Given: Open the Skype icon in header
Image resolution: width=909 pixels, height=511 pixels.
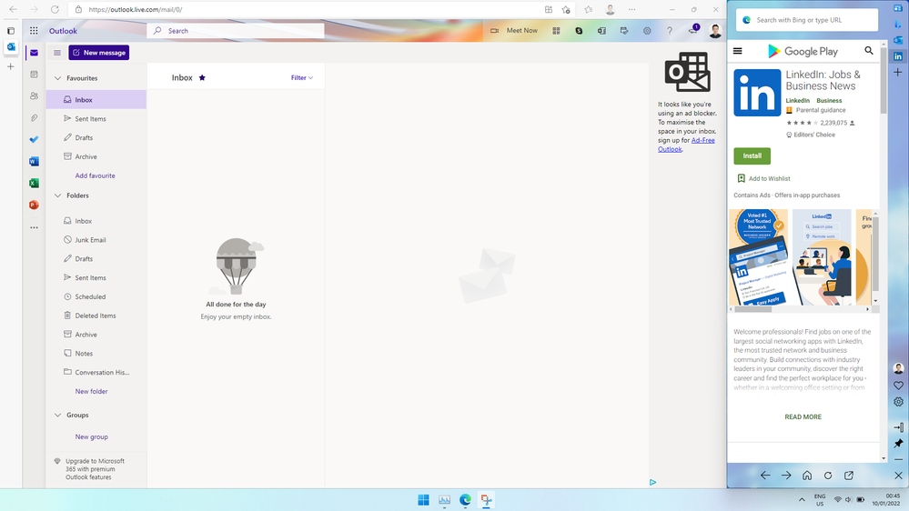Looking at the screenshot, I should [x=579, y=31].
